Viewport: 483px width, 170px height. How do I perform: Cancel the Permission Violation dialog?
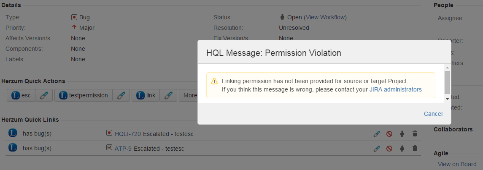coord(433,114)
